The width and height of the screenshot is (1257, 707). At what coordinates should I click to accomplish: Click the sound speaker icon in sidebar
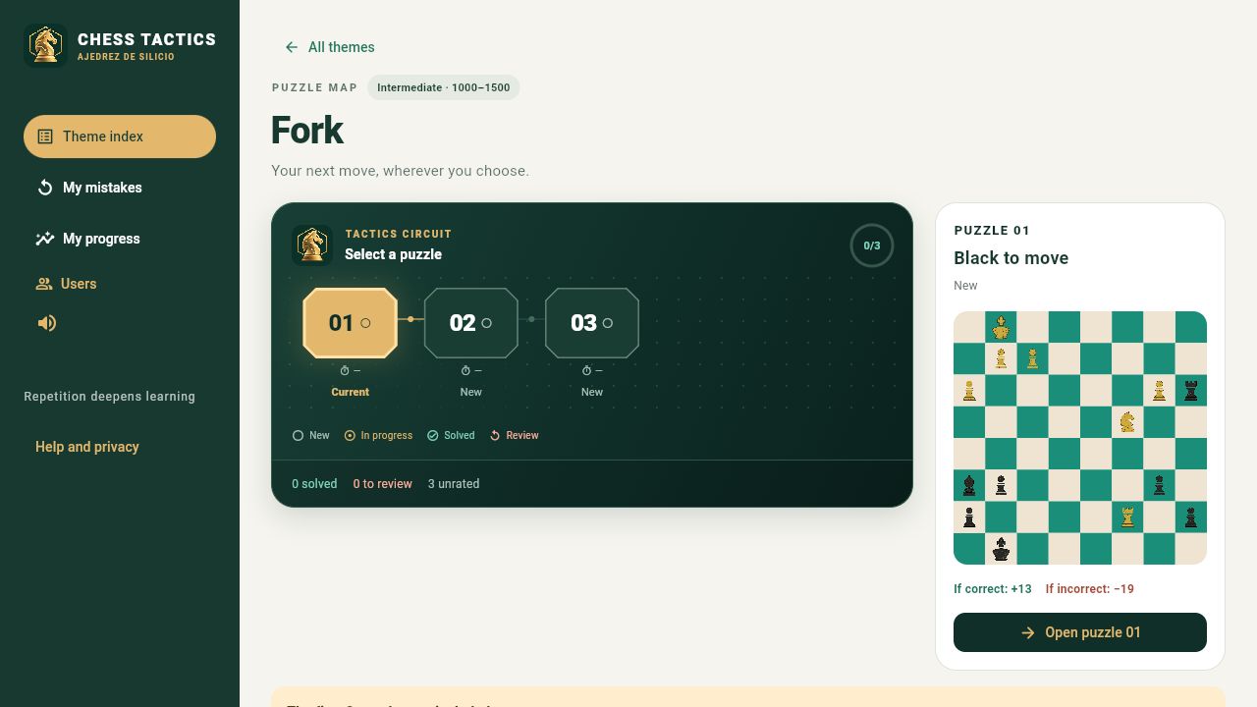(47, 323)
